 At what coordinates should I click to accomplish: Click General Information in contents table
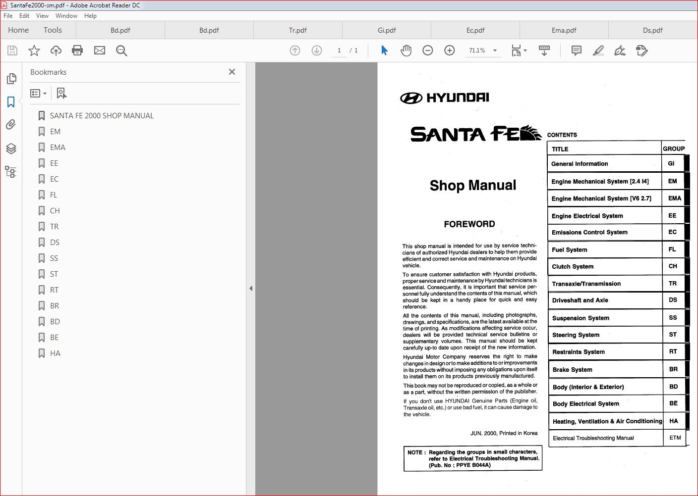point(580,164)
